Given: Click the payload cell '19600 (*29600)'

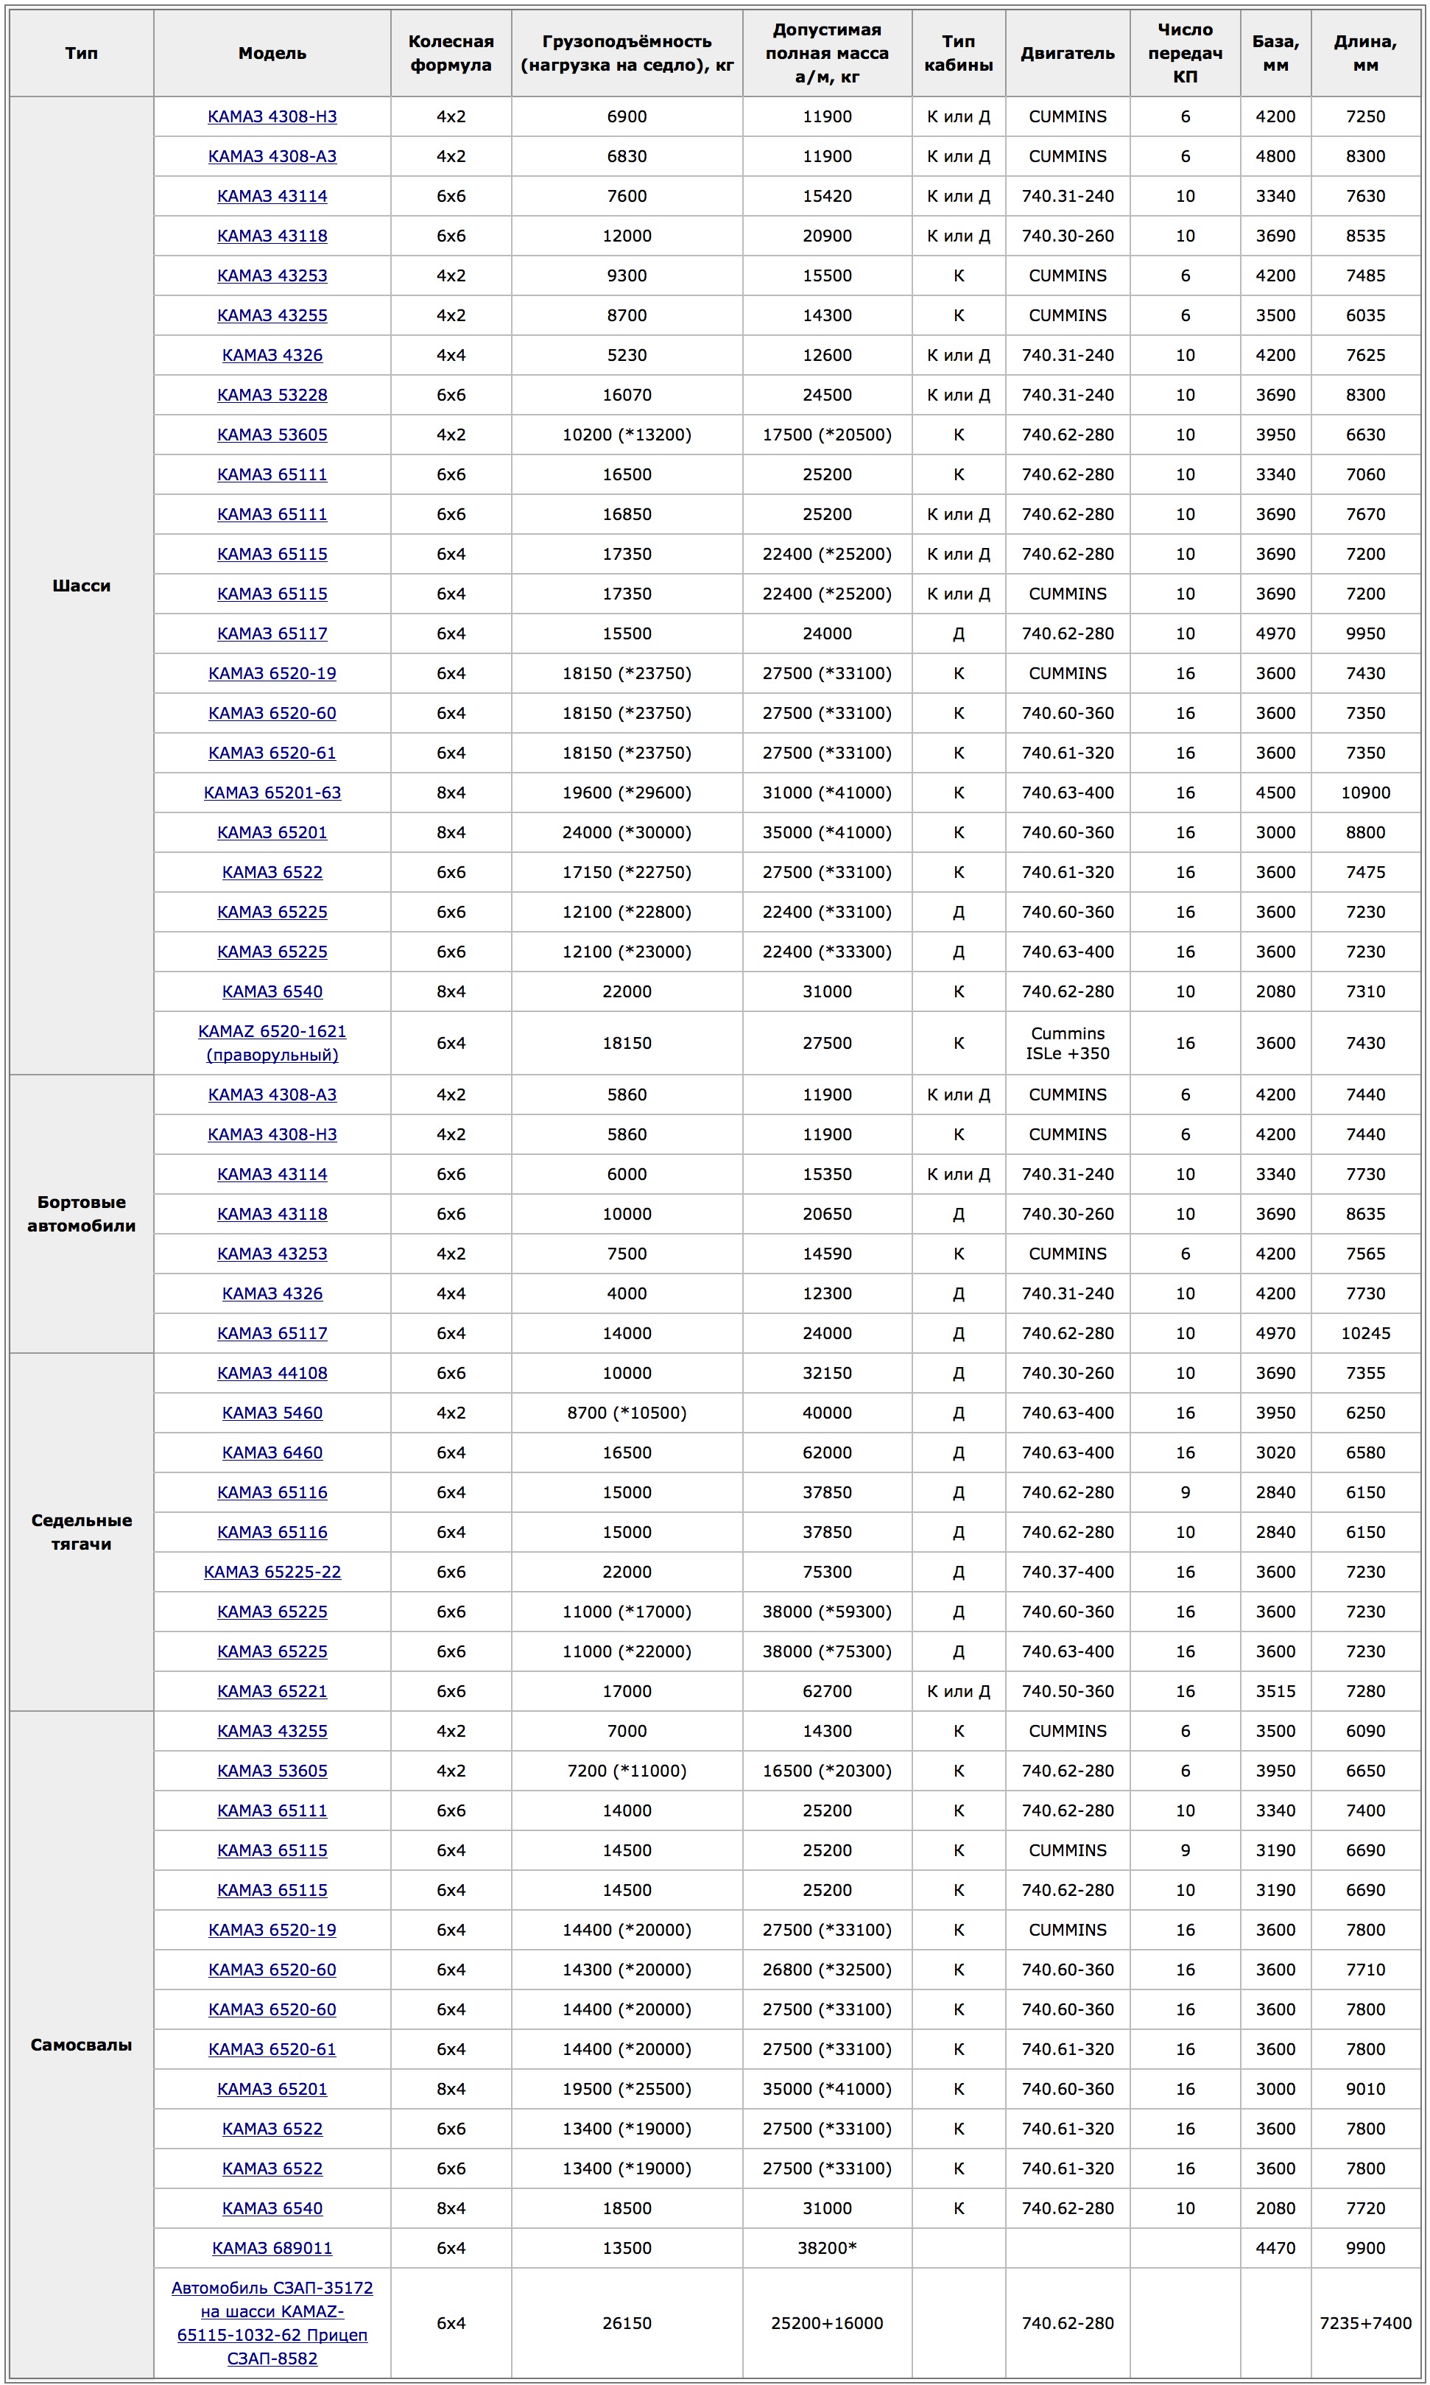Looking at the screenshot, I should click(627, 793).
